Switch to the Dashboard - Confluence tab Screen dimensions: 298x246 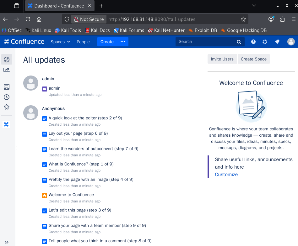tap(57, 6)
